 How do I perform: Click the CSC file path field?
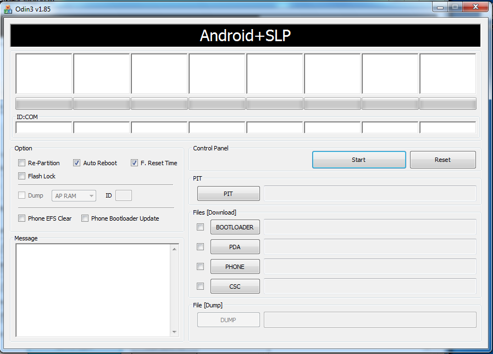point(370,286)
